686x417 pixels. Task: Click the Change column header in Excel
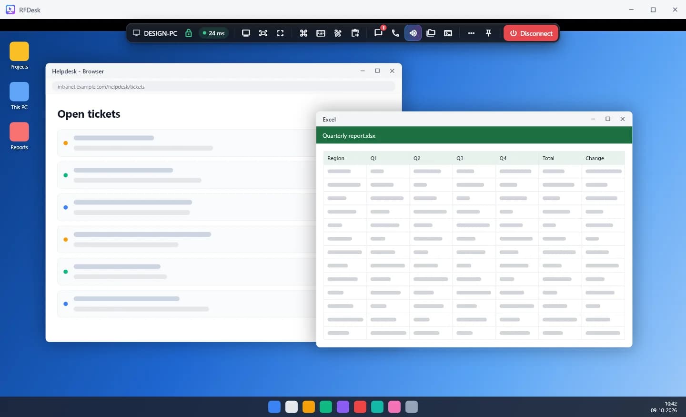pyautogui.click(x=603, y=158)
